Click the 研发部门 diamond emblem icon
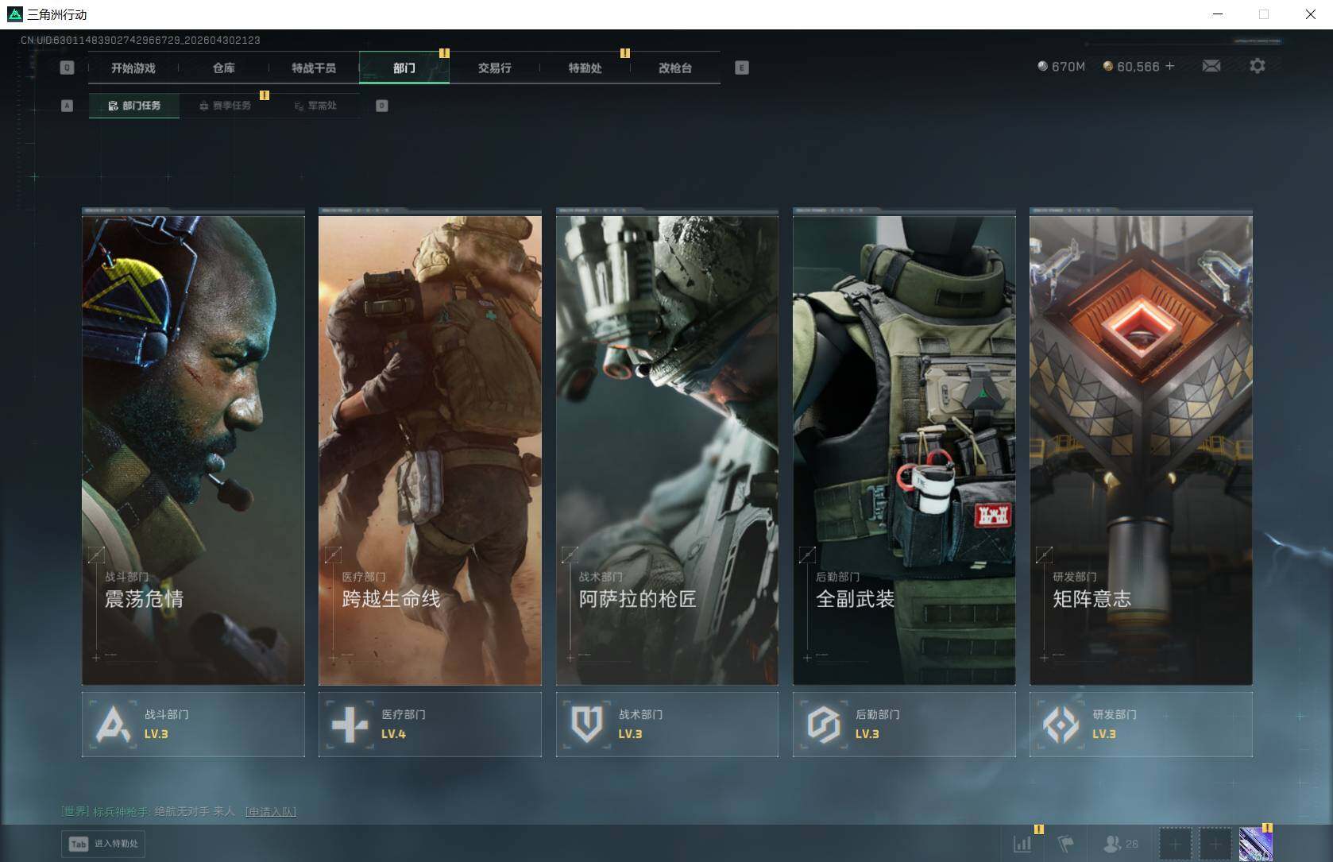This screenshot has height=862, width=1333. [x=1061, y=724]
